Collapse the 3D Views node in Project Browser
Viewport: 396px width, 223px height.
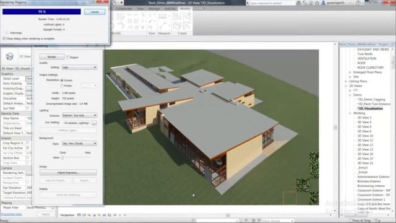346,86
